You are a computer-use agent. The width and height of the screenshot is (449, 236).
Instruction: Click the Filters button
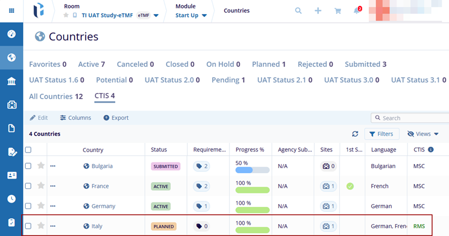coord(382,134)
